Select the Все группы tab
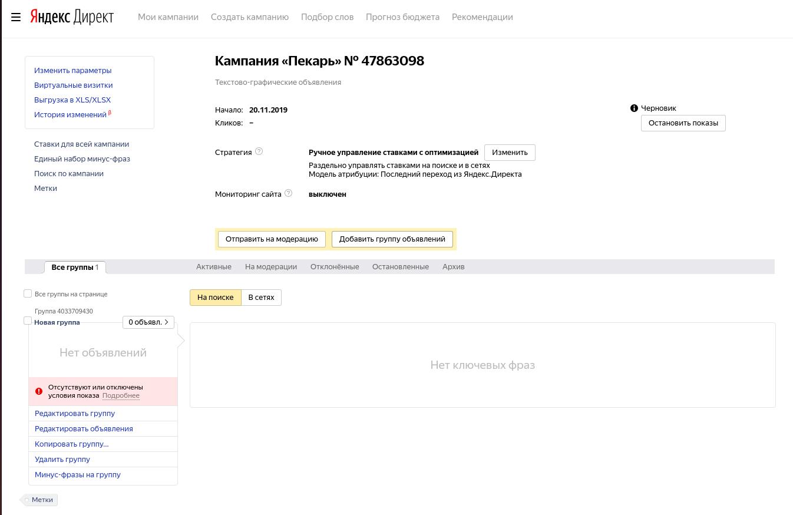 pos(75,267)
